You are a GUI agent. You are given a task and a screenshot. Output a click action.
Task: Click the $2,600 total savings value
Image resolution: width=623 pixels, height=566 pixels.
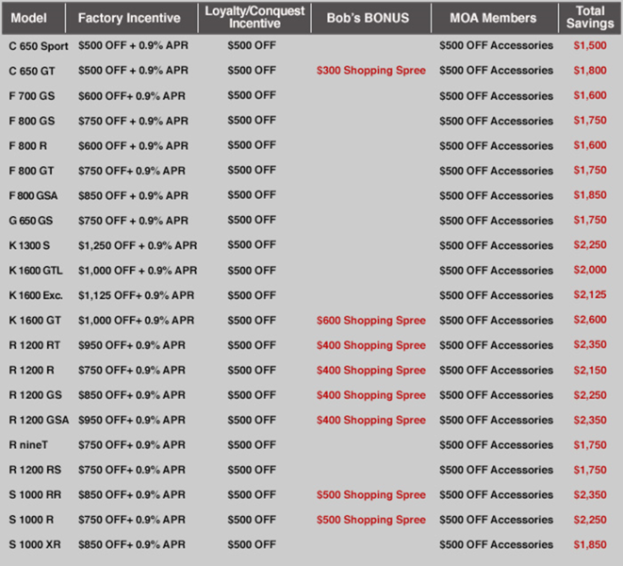[590, 320]
